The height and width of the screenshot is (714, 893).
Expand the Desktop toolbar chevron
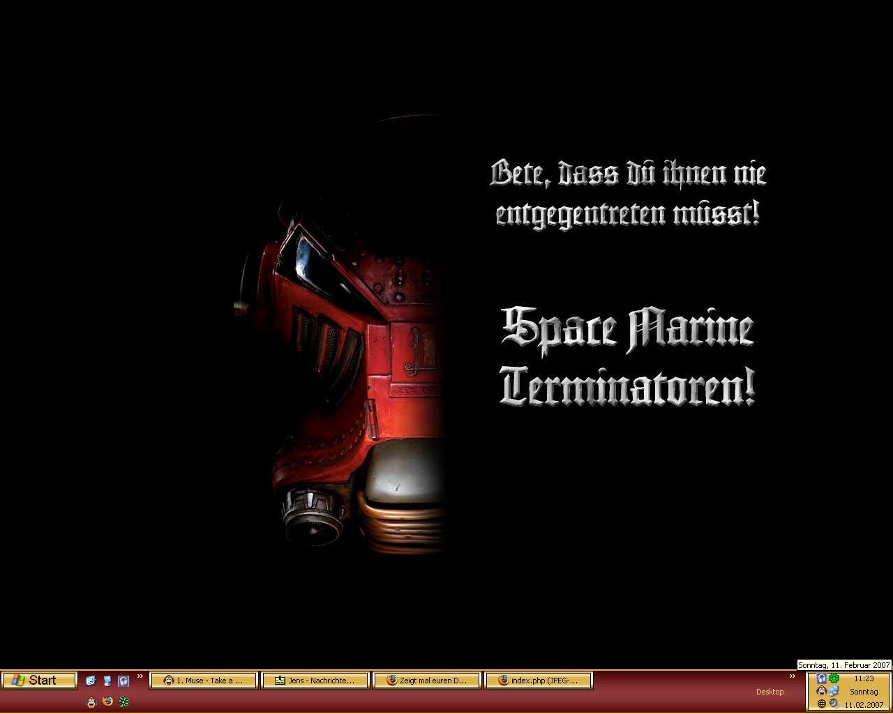click(x=793, y=676)
